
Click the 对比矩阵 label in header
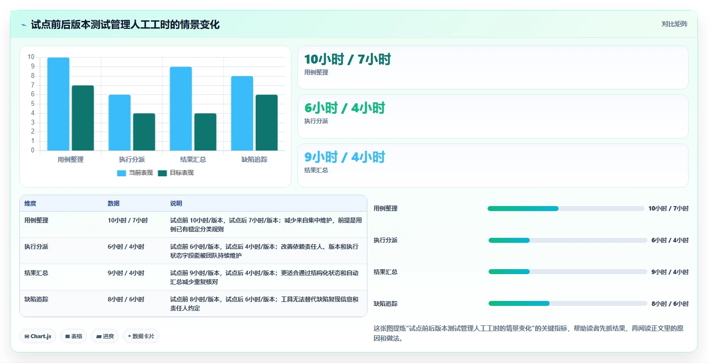tap(674, 24)
